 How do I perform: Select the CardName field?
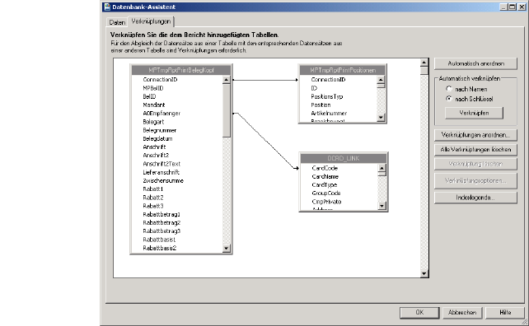(325, 176)
